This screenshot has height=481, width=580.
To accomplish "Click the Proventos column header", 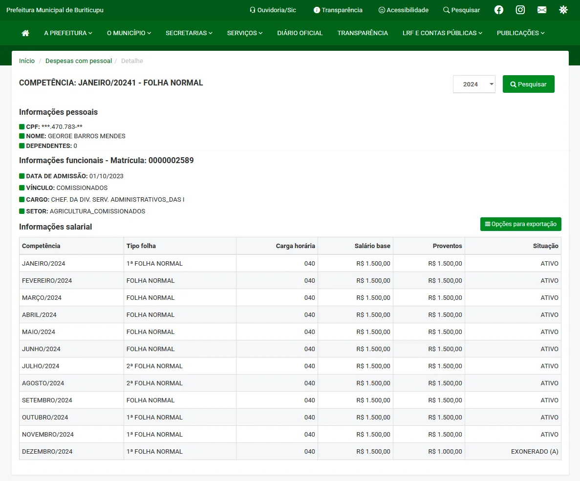I will (x=447, y=246).
